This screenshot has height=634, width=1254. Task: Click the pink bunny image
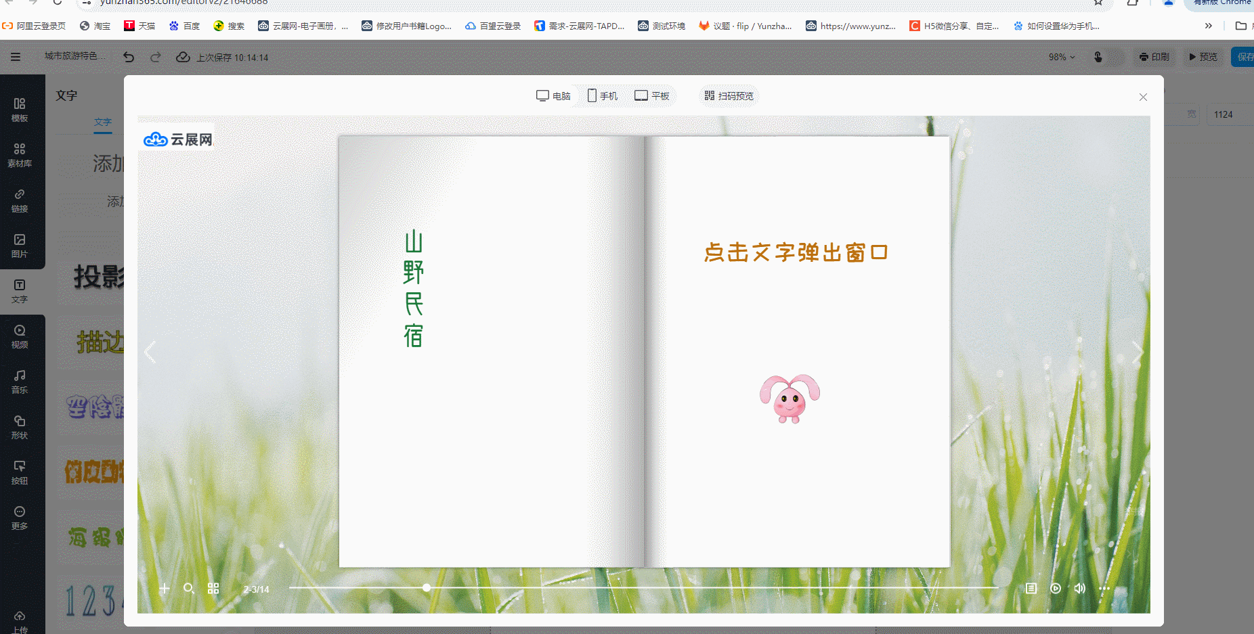790,399
